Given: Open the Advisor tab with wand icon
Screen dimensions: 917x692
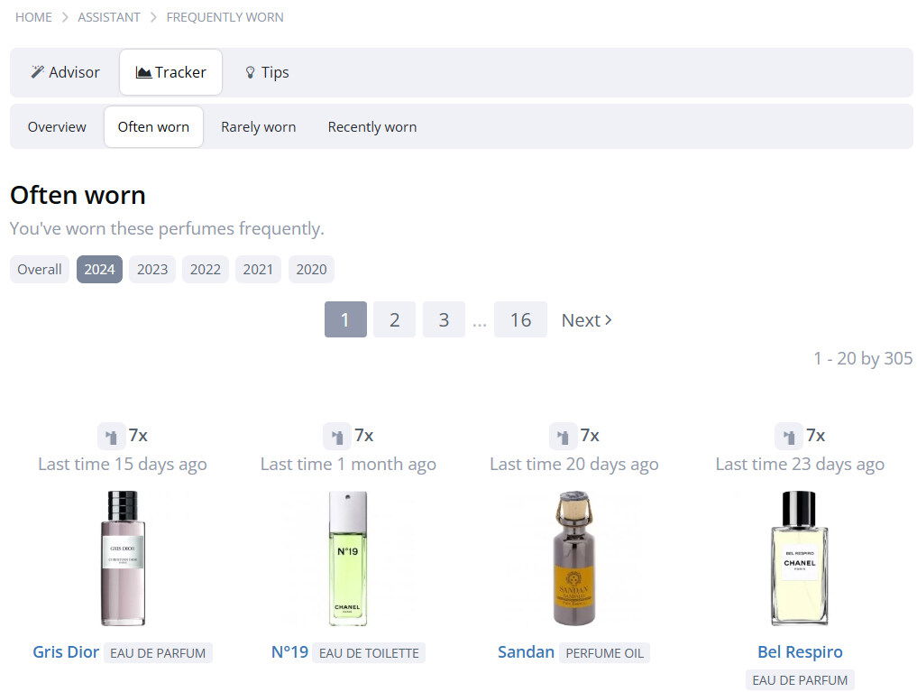Looking at the screenshot, I should coord(65,72).
